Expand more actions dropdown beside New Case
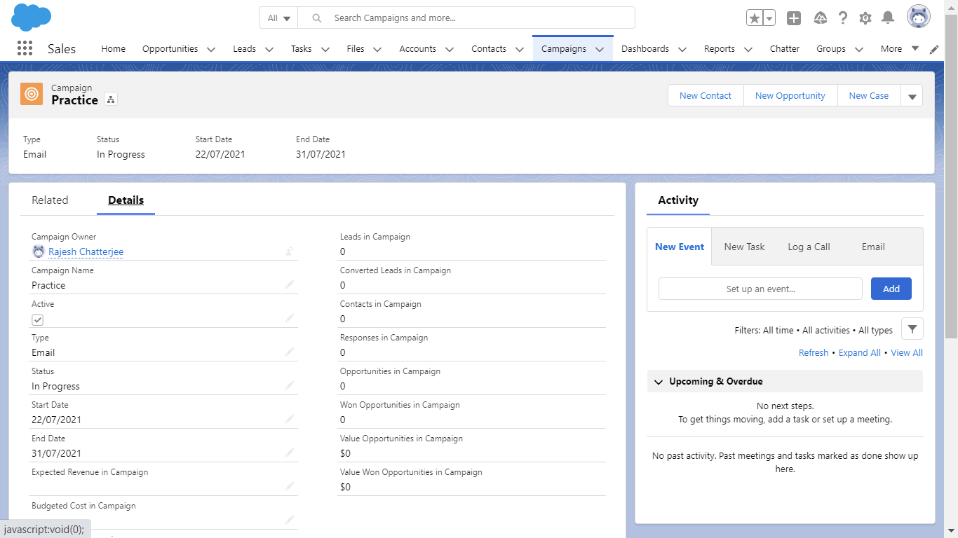The width and height of the screenshot is (958, 538). 912,96
